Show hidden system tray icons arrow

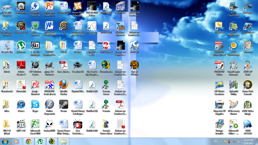pyautogui.click(x=220, y=141)
